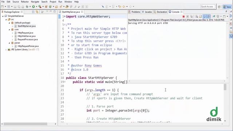Click the editor scrollbar down arrow

click(225, 121)
